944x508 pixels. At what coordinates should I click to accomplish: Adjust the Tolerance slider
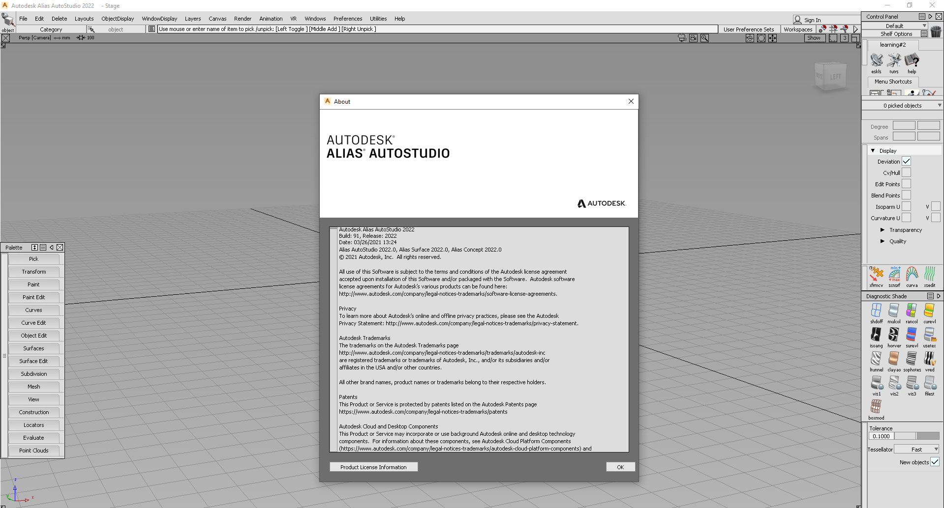click(916, 436)
